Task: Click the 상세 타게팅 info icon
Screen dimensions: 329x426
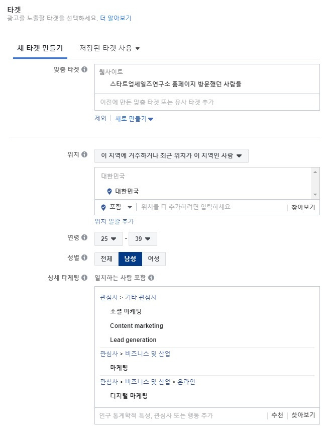Action: (83, 278)
